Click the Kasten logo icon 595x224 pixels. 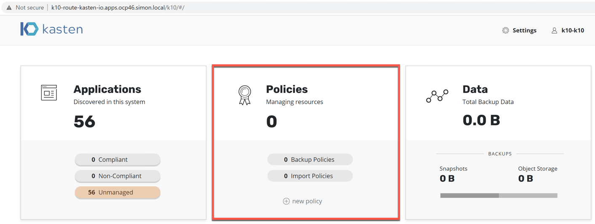pyautogui.click(x=29, y=29)
